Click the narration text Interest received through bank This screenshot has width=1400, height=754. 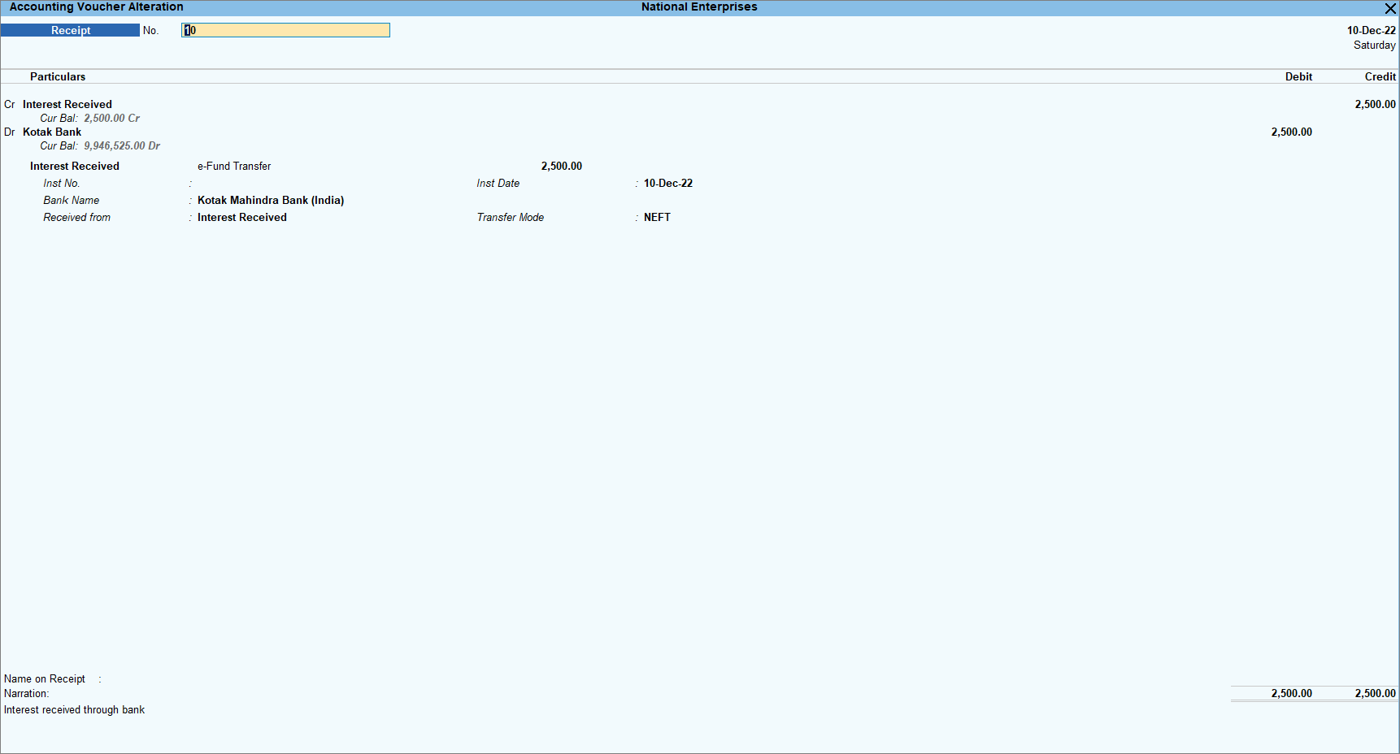coord(74,709)
